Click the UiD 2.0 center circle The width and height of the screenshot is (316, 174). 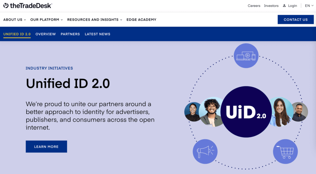point(246,112)
